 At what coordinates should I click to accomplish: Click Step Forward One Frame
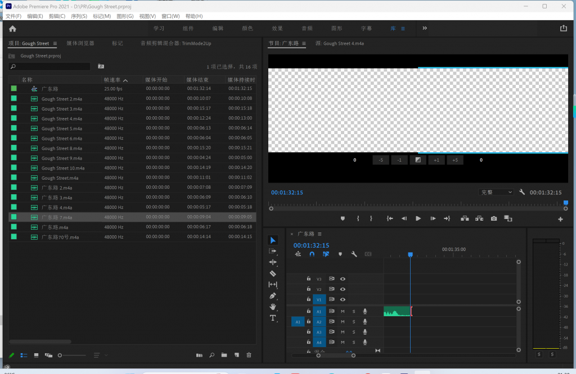[x=433, y=218]
